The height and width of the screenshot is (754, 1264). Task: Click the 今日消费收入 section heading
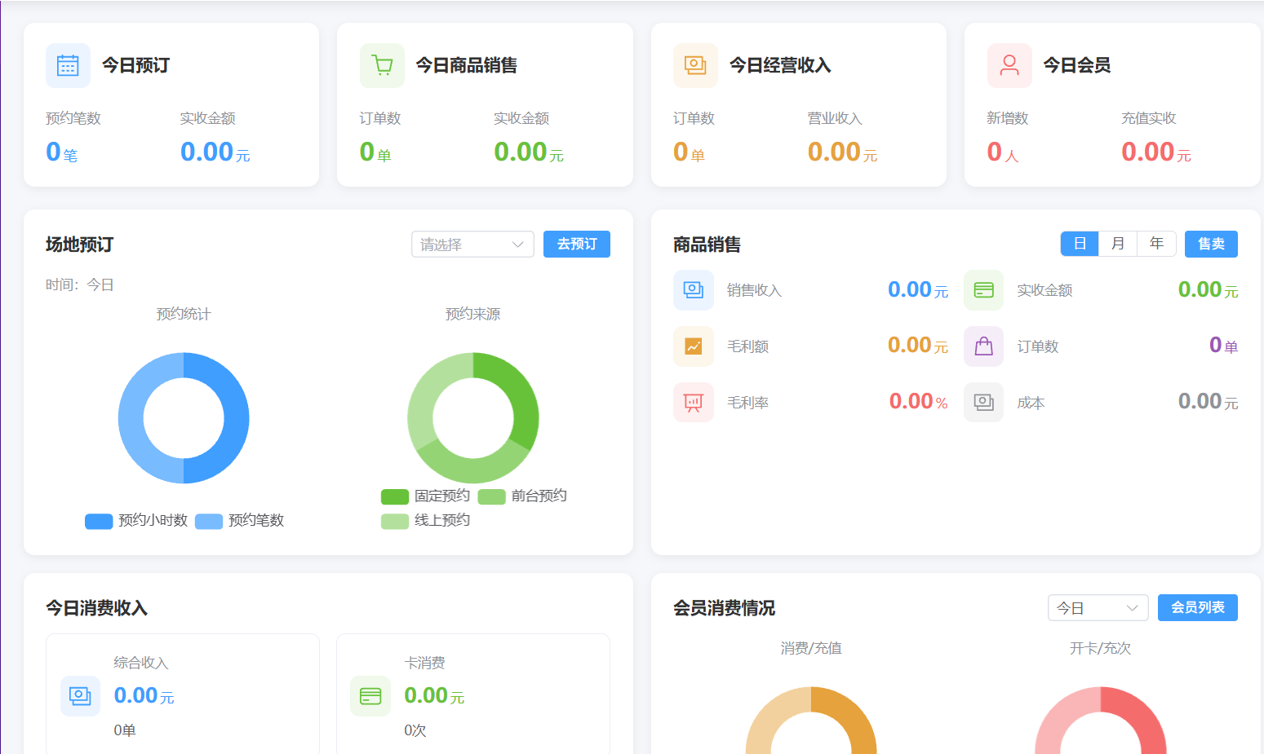[x=97, y=608]
